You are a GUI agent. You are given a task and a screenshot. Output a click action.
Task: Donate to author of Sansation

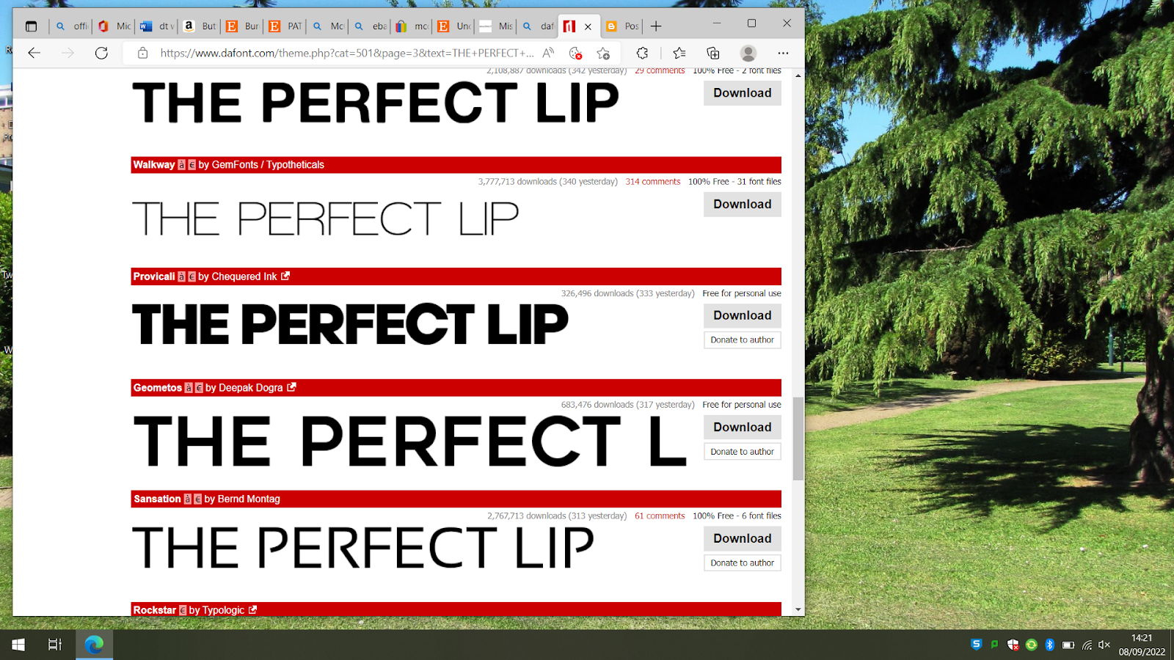(x=743, y=562)
